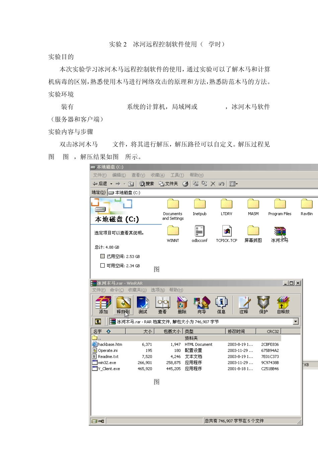Screen dimensions: 318x450
Task: Click the SFX (自释放) toolbar icon
Action: pyautogui.click(x=283, y=305)
